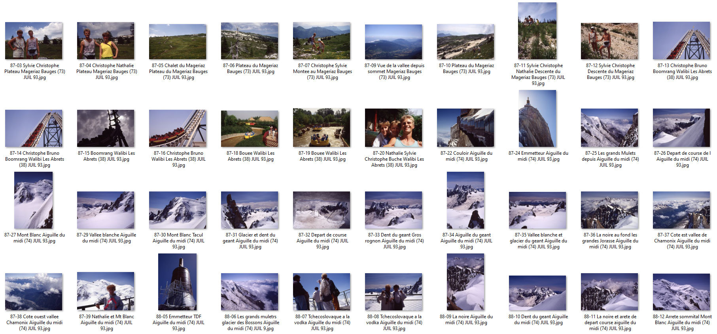
Task: Select the 87-36 La noire grandes Jorasse photo
Action: point(609,210)
